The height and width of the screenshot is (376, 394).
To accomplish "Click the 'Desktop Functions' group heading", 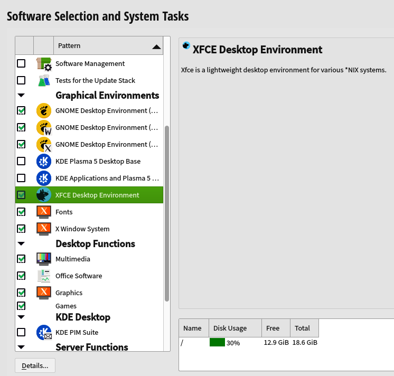I will pyautogui.click(x=95, y=243).
